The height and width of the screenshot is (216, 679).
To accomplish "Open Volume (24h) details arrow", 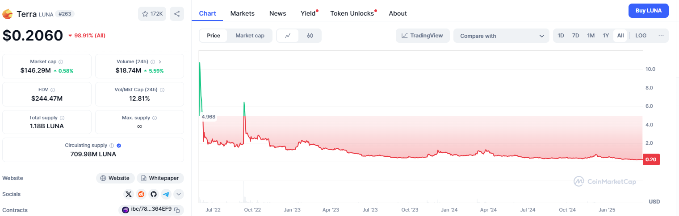I will [160, 62].
